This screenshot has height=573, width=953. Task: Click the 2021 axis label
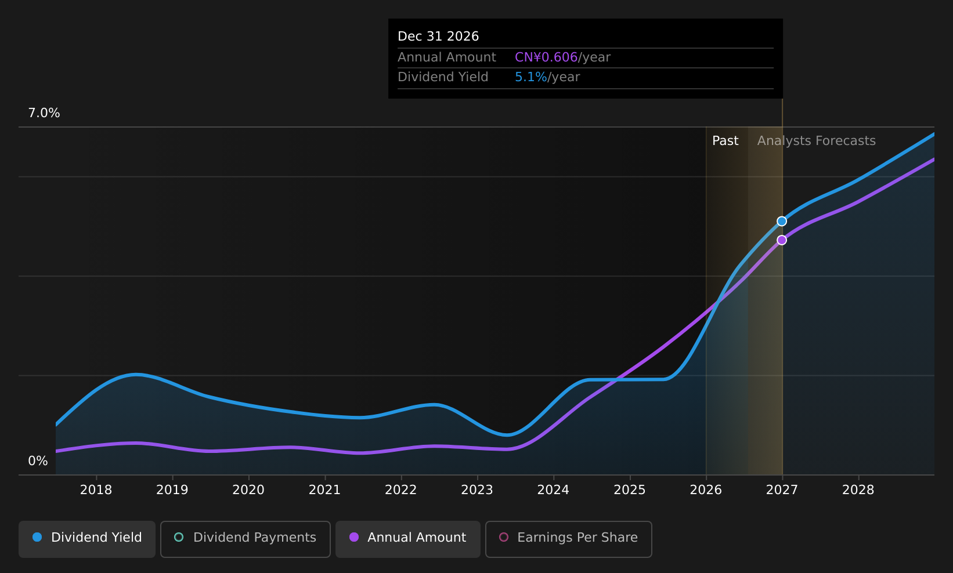(324, 490)
